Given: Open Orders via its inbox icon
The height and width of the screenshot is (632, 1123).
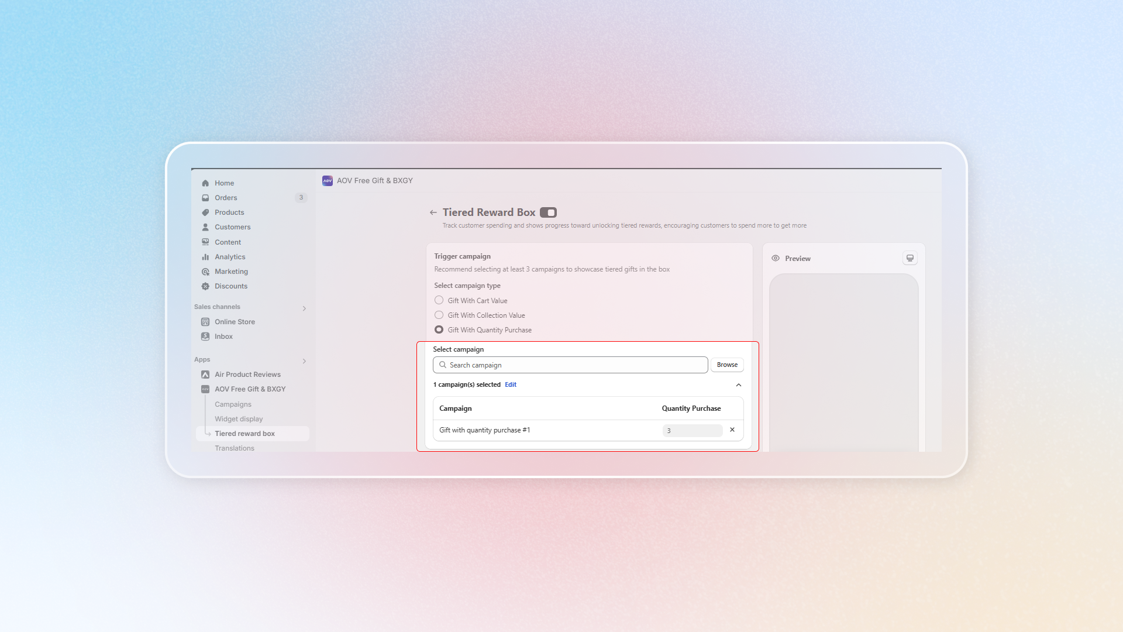Looking at the screenshot, I should point(205,198).
